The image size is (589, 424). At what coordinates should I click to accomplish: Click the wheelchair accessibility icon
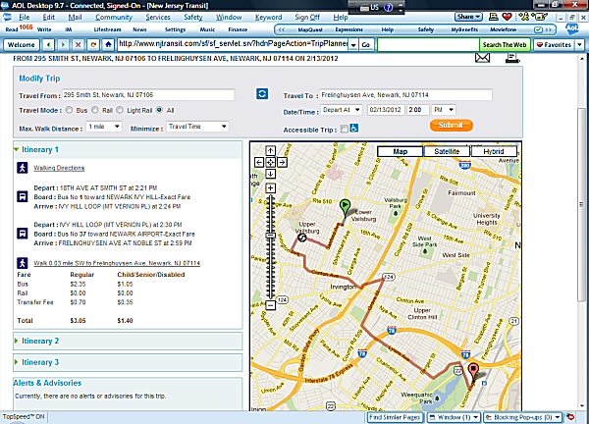353,128
